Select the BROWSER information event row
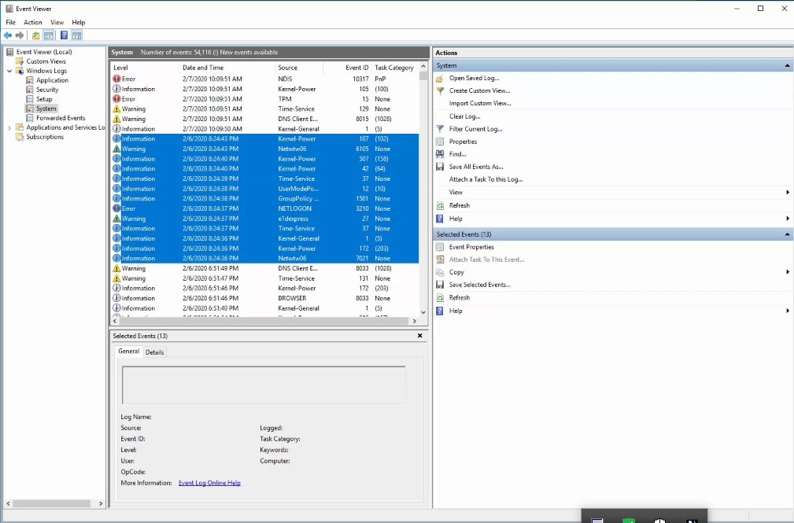This screenshot has height=523, width=794. [x=265, y=299]
